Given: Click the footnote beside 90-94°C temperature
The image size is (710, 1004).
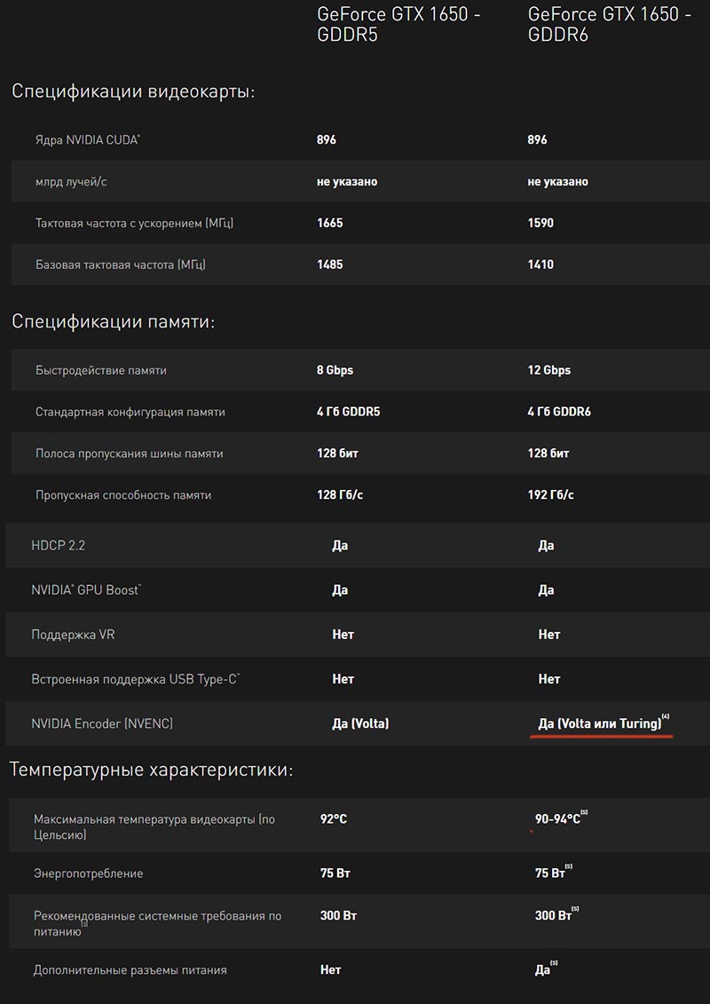Looking at the screenshot, I should [584, 813].
